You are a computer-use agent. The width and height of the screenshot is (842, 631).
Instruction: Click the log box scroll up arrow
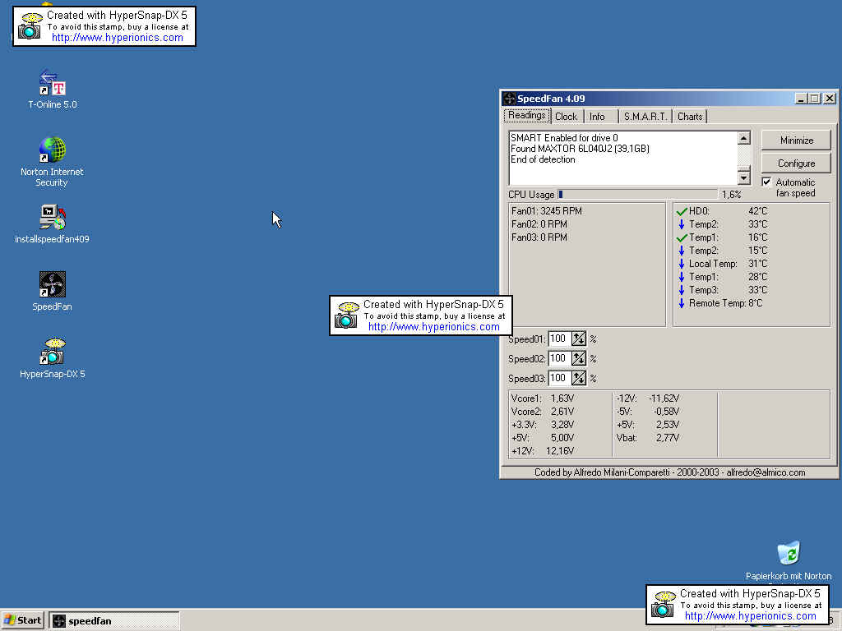click(x=743, y=138)
